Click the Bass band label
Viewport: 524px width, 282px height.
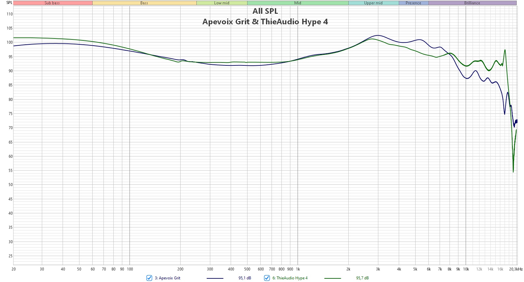[144, 3]
